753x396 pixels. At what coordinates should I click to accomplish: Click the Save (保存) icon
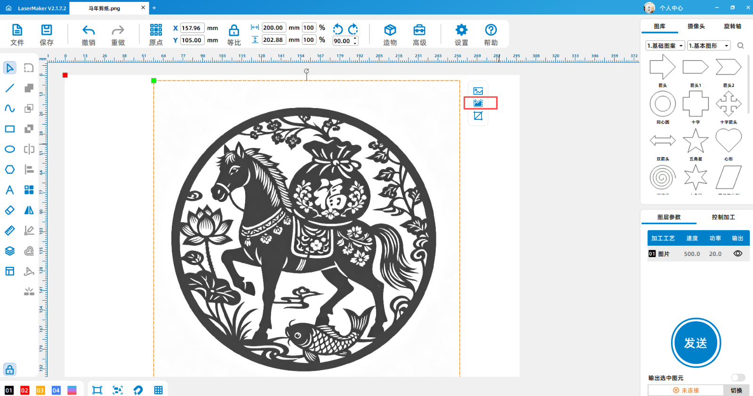tap(46, 31)
